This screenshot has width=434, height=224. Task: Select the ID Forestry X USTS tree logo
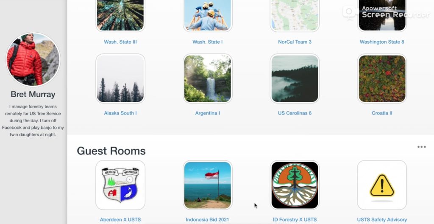click(x=295, y=185)
